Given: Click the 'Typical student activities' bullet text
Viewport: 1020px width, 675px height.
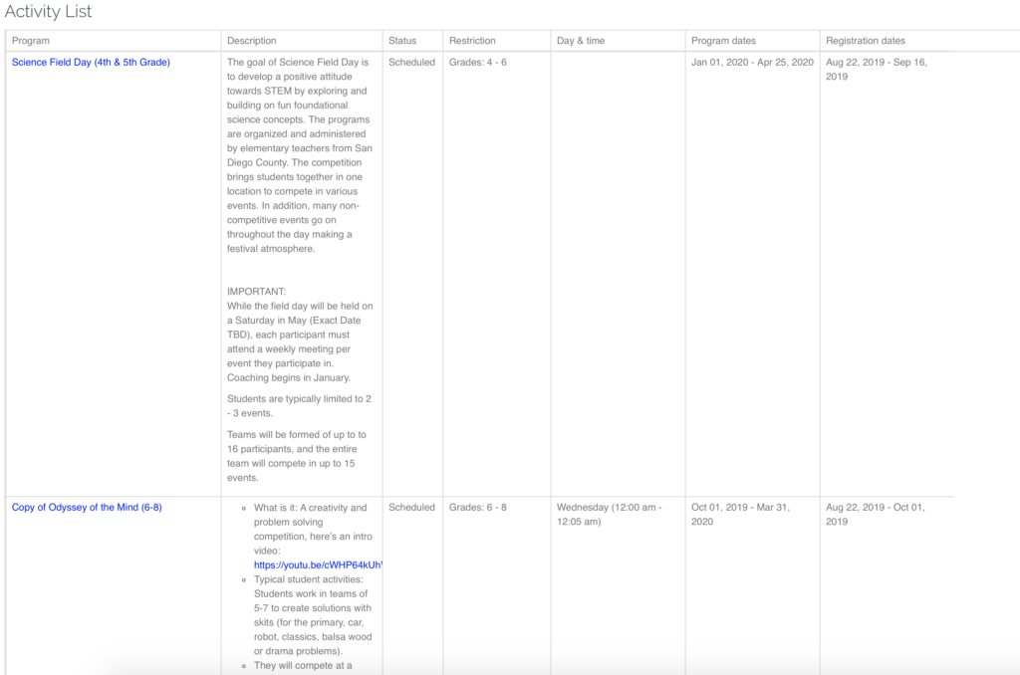Looking at the screenshot, I should coord(313,615).
